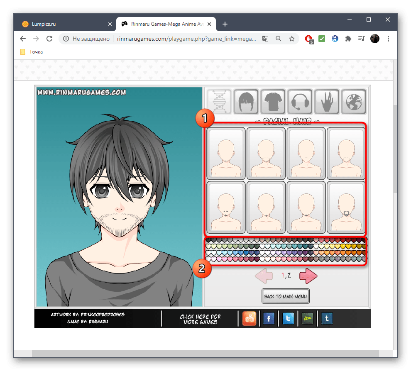The image size is (411, 371).
Task: Open the DNA body features category
Action: [219, 102]
